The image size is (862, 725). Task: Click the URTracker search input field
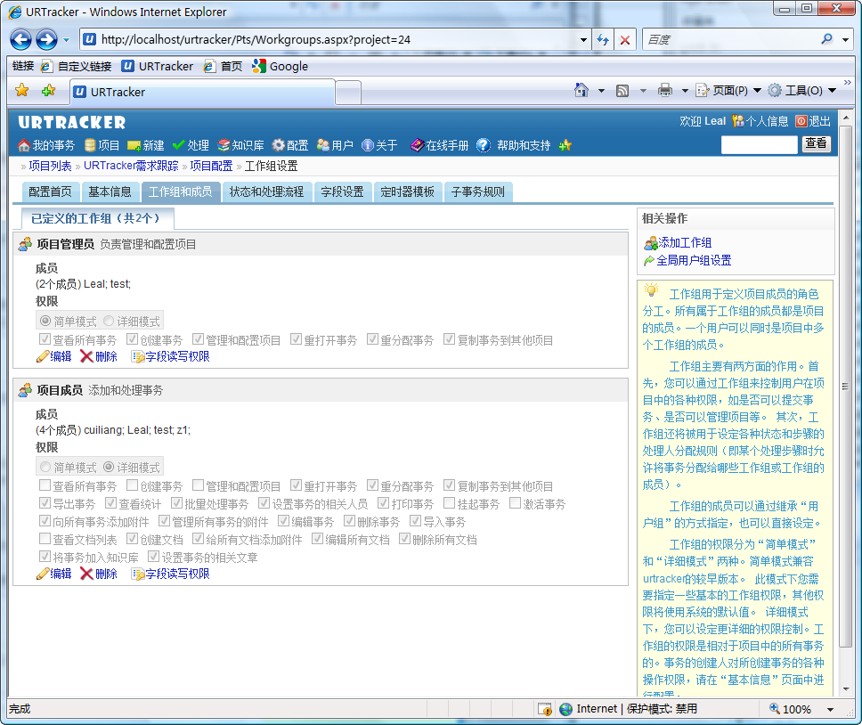pos(759,144)
